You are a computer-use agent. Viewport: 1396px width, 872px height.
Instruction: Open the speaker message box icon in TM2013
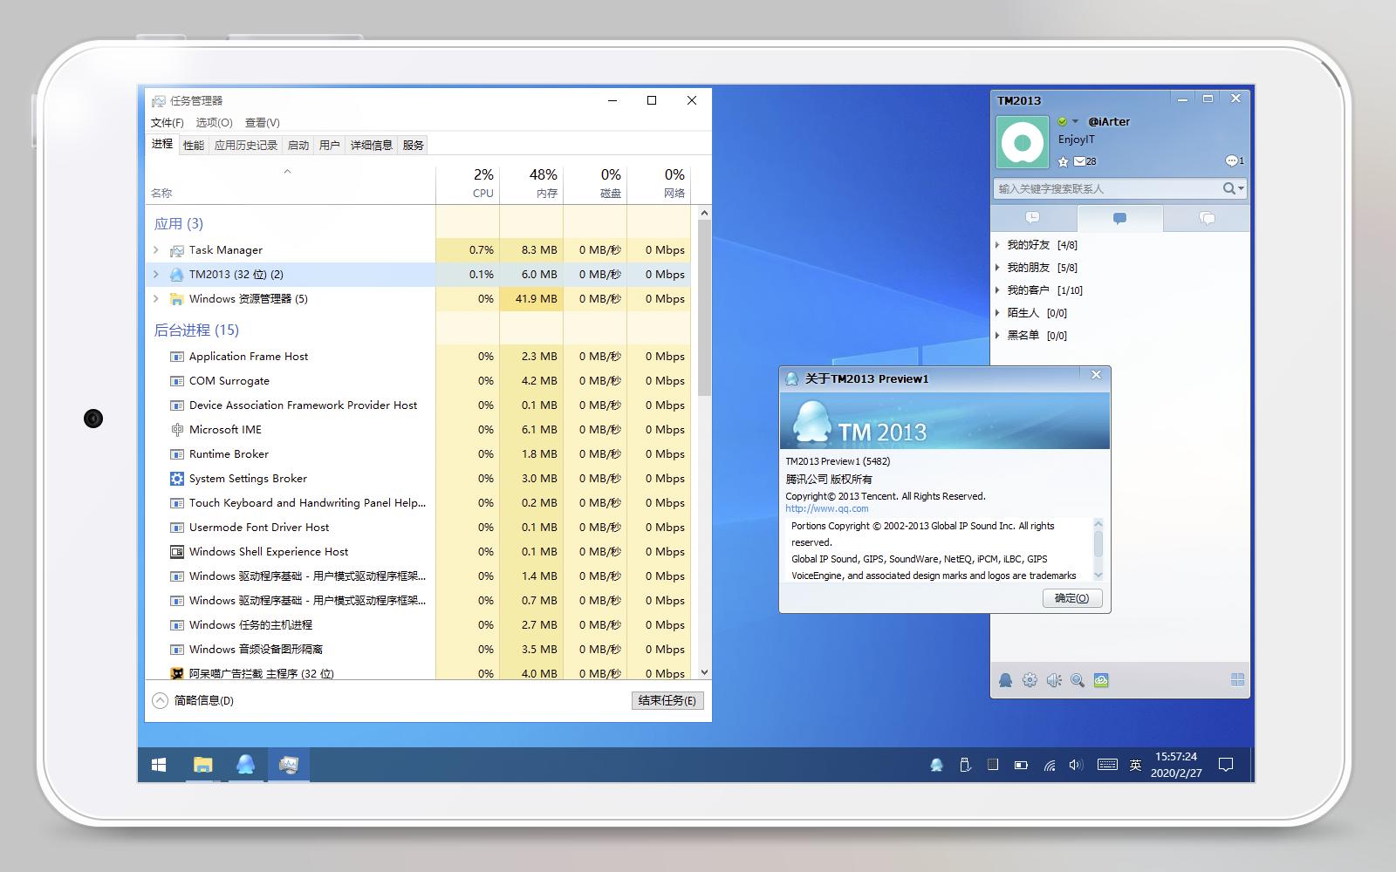coord(1054,680)
